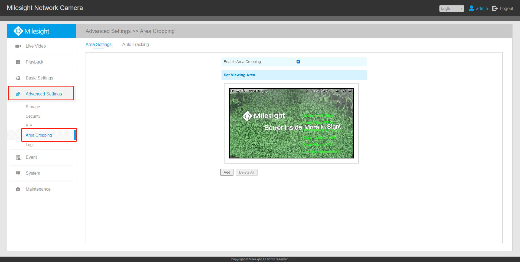
Task: Click the Advanced Settings gears icon
Action: click(18, 94)
